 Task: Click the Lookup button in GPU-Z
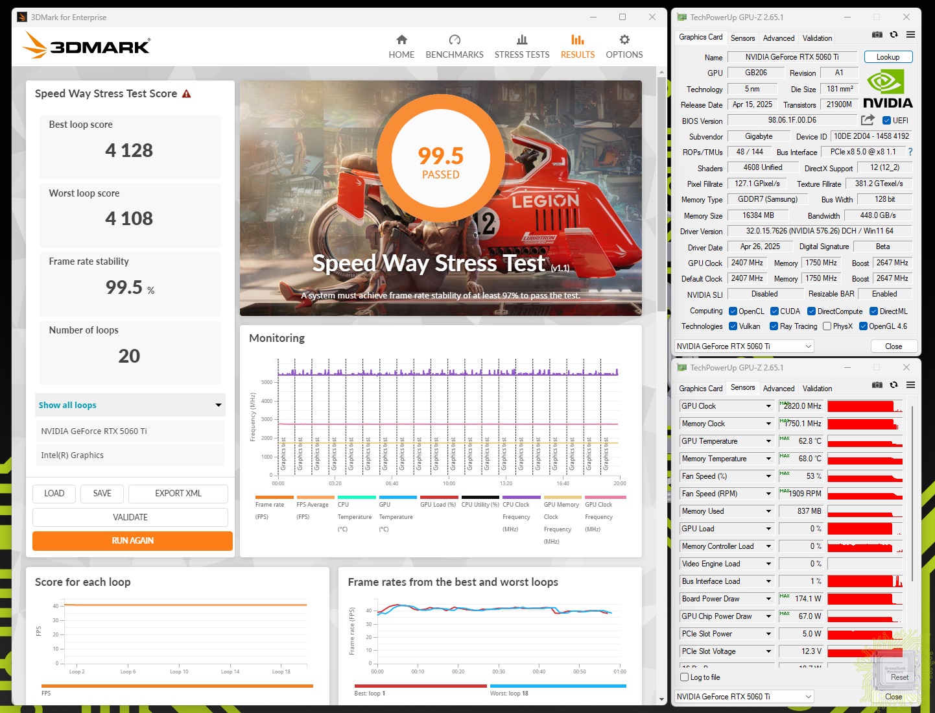pyautogui.click(x=888, y=57)
